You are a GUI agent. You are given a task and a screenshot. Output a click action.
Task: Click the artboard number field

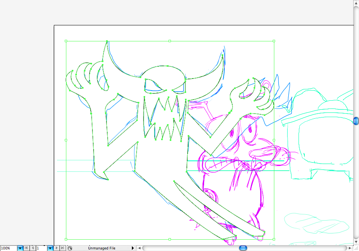(x=41, y=248)
